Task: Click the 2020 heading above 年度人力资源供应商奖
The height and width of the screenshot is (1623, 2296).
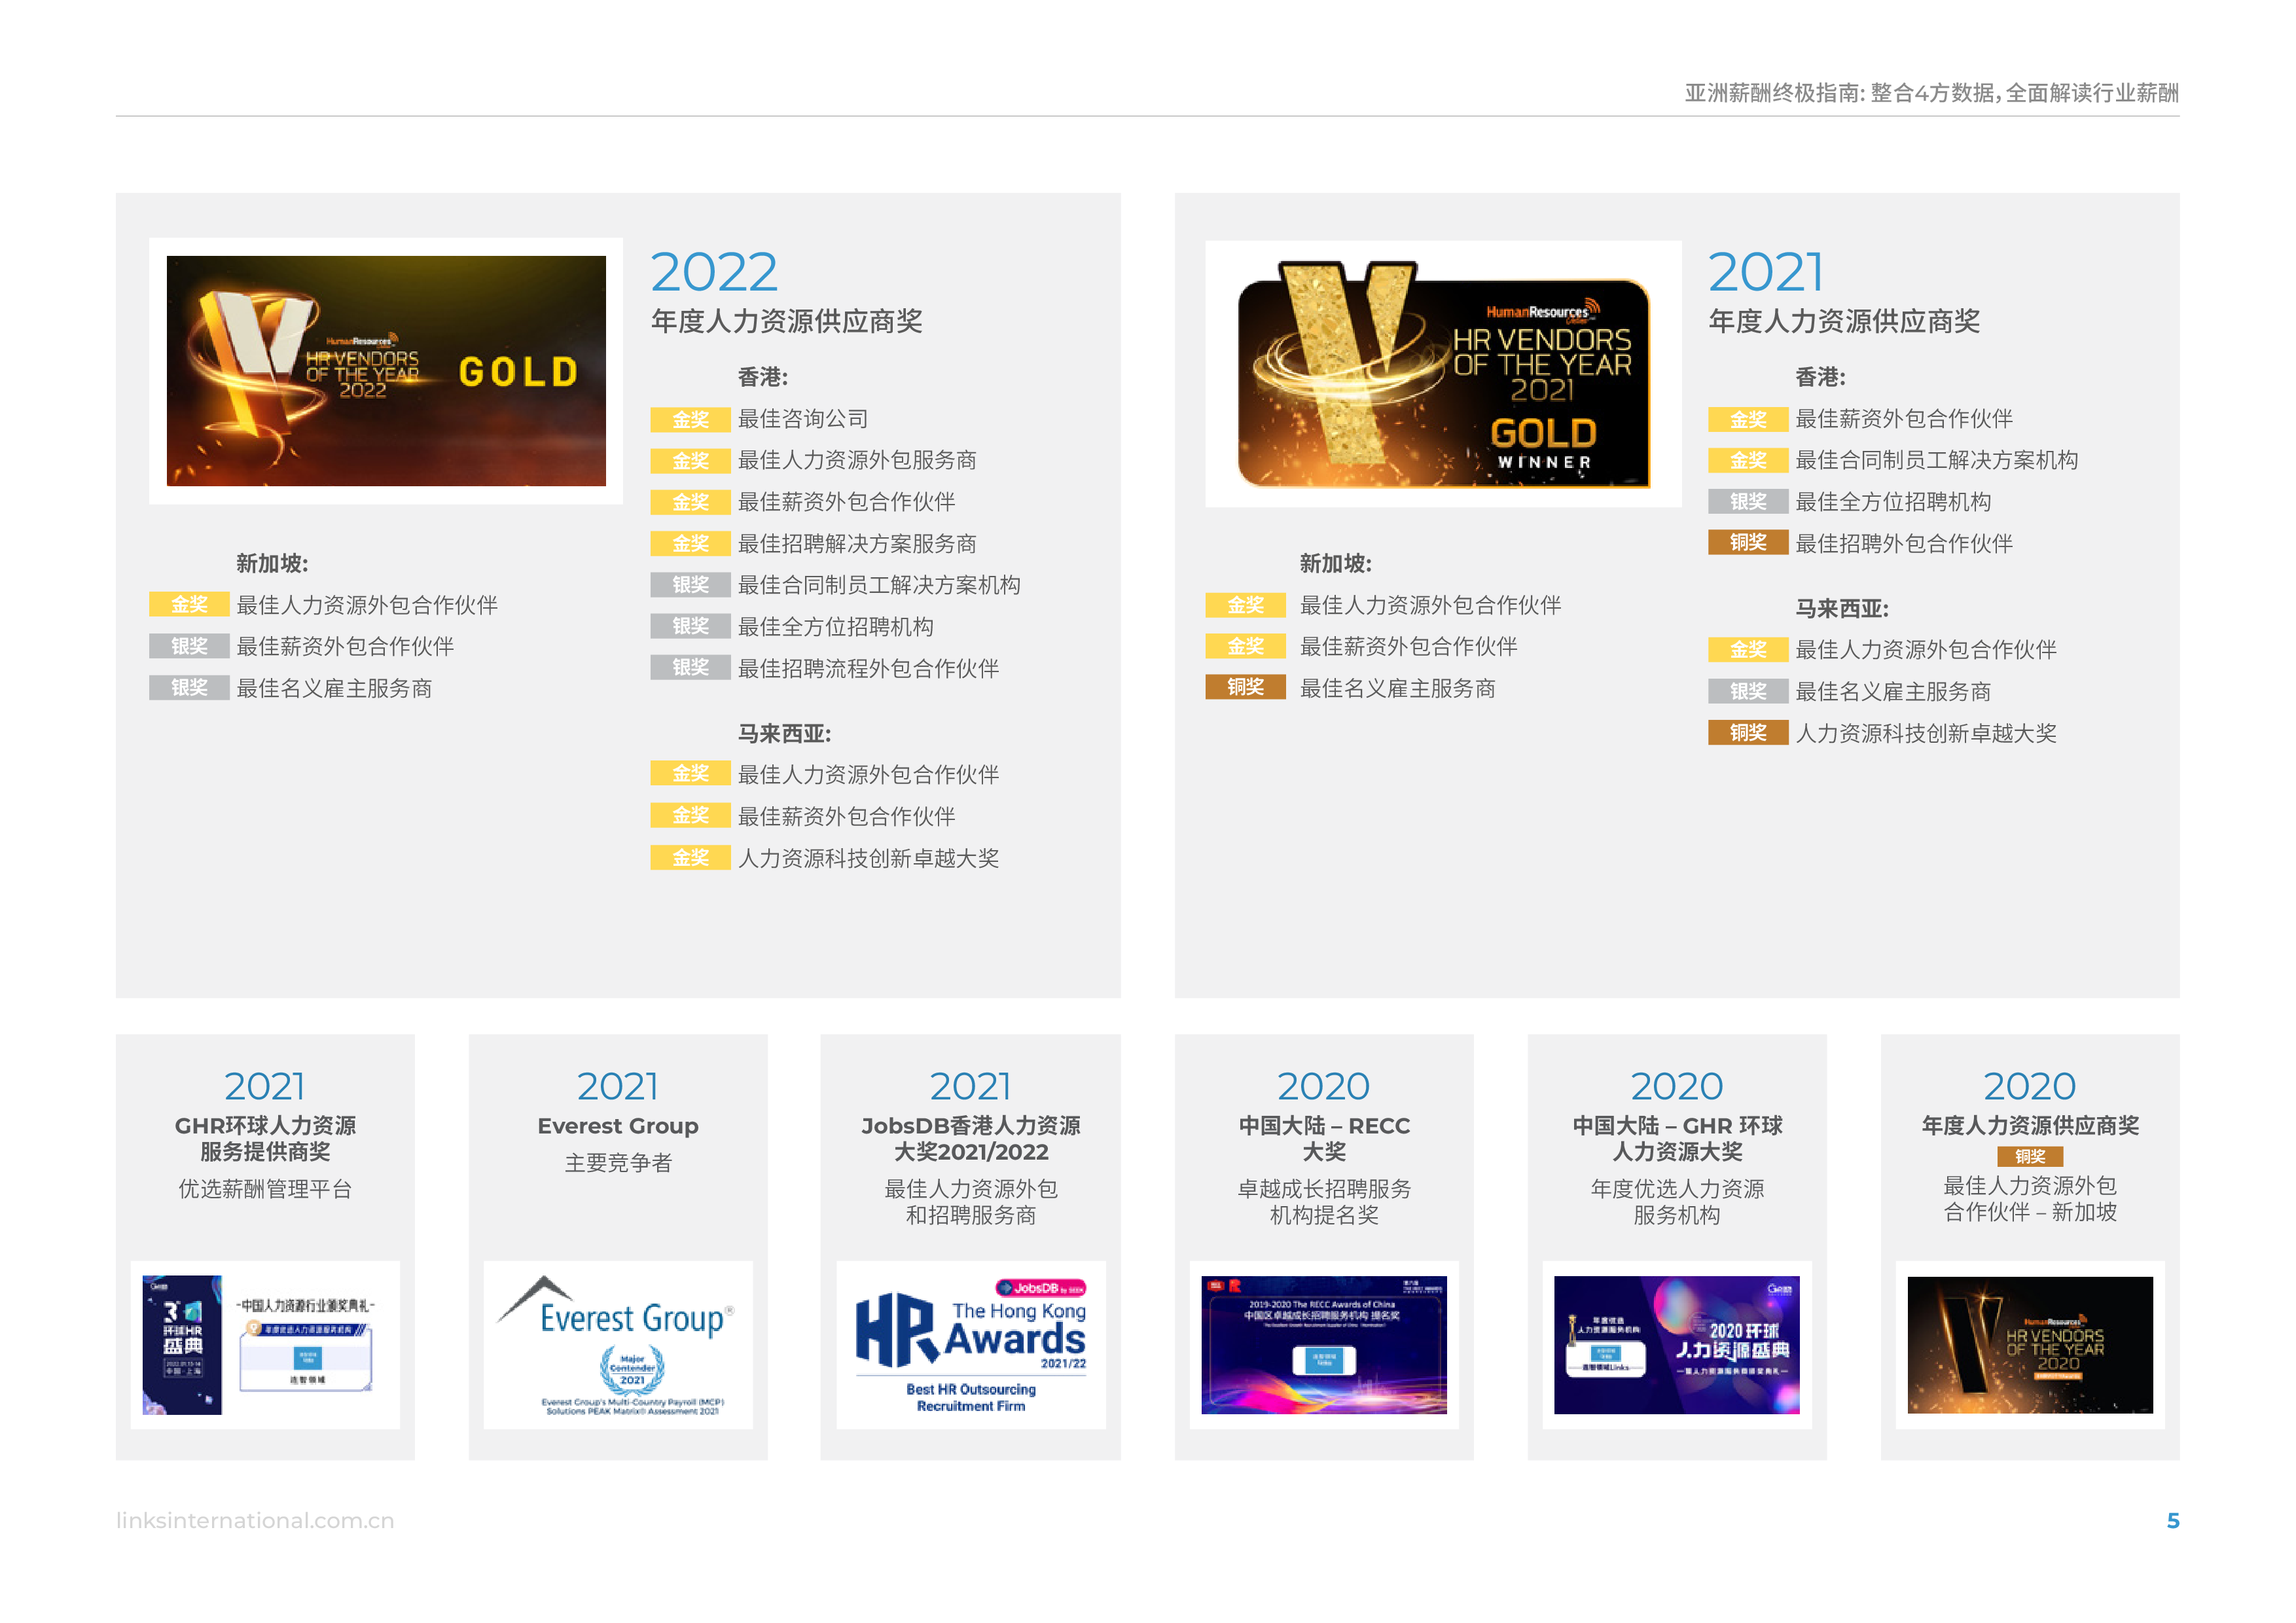Action: tap(2030, 1086)
